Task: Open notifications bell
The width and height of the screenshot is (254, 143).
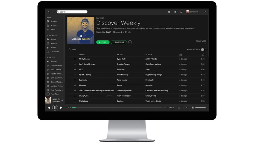Action: [x=175, y=12]
